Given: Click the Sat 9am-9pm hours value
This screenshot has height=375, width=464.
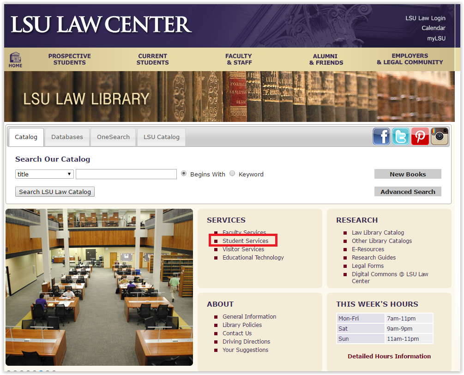Looking at the screenshot, I should 409,328.
